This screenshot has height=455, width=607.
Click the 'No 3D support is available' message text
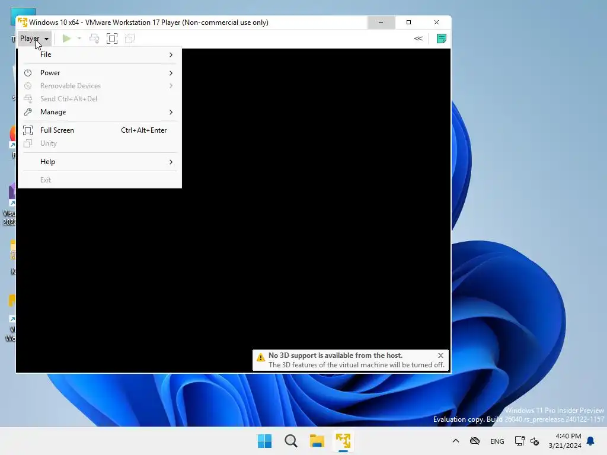(336, 355)
